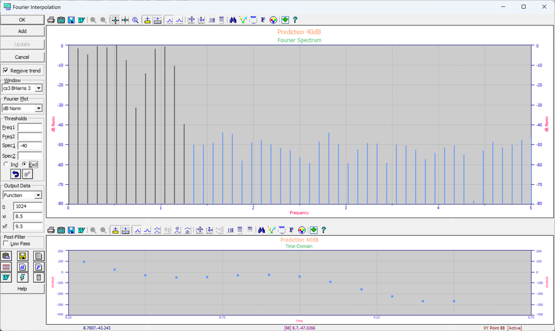Click the binoculars icon in the spectrum toolbar
Screen dimensions: 555x331
pos(233,20)
